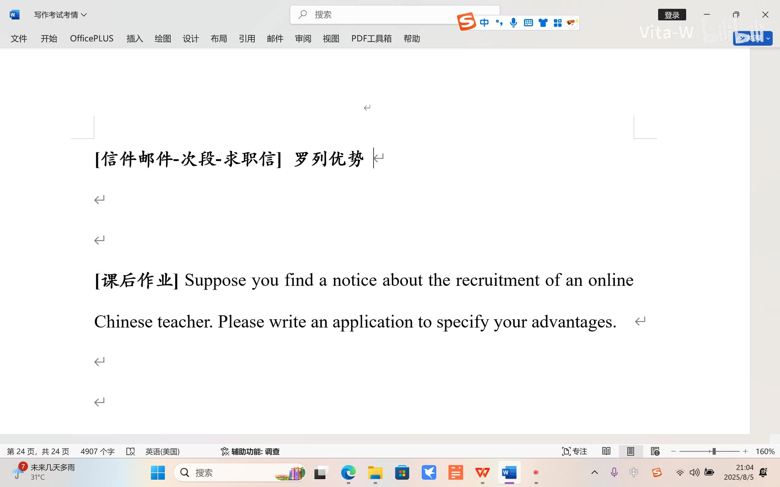Open the Sogou soft keyboard icon
The width and height of the screenshot is (780, 487).
pyautogui.click(x=528, y=23)
